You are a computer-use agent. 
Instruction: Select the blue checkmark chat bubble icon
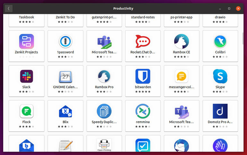[143, 145]
